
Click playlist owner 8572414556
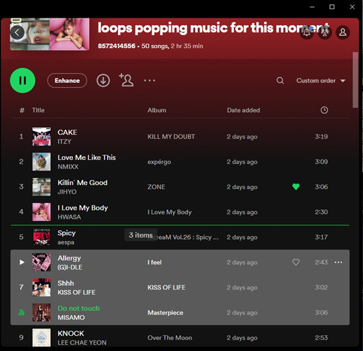[x=116, y=46]
